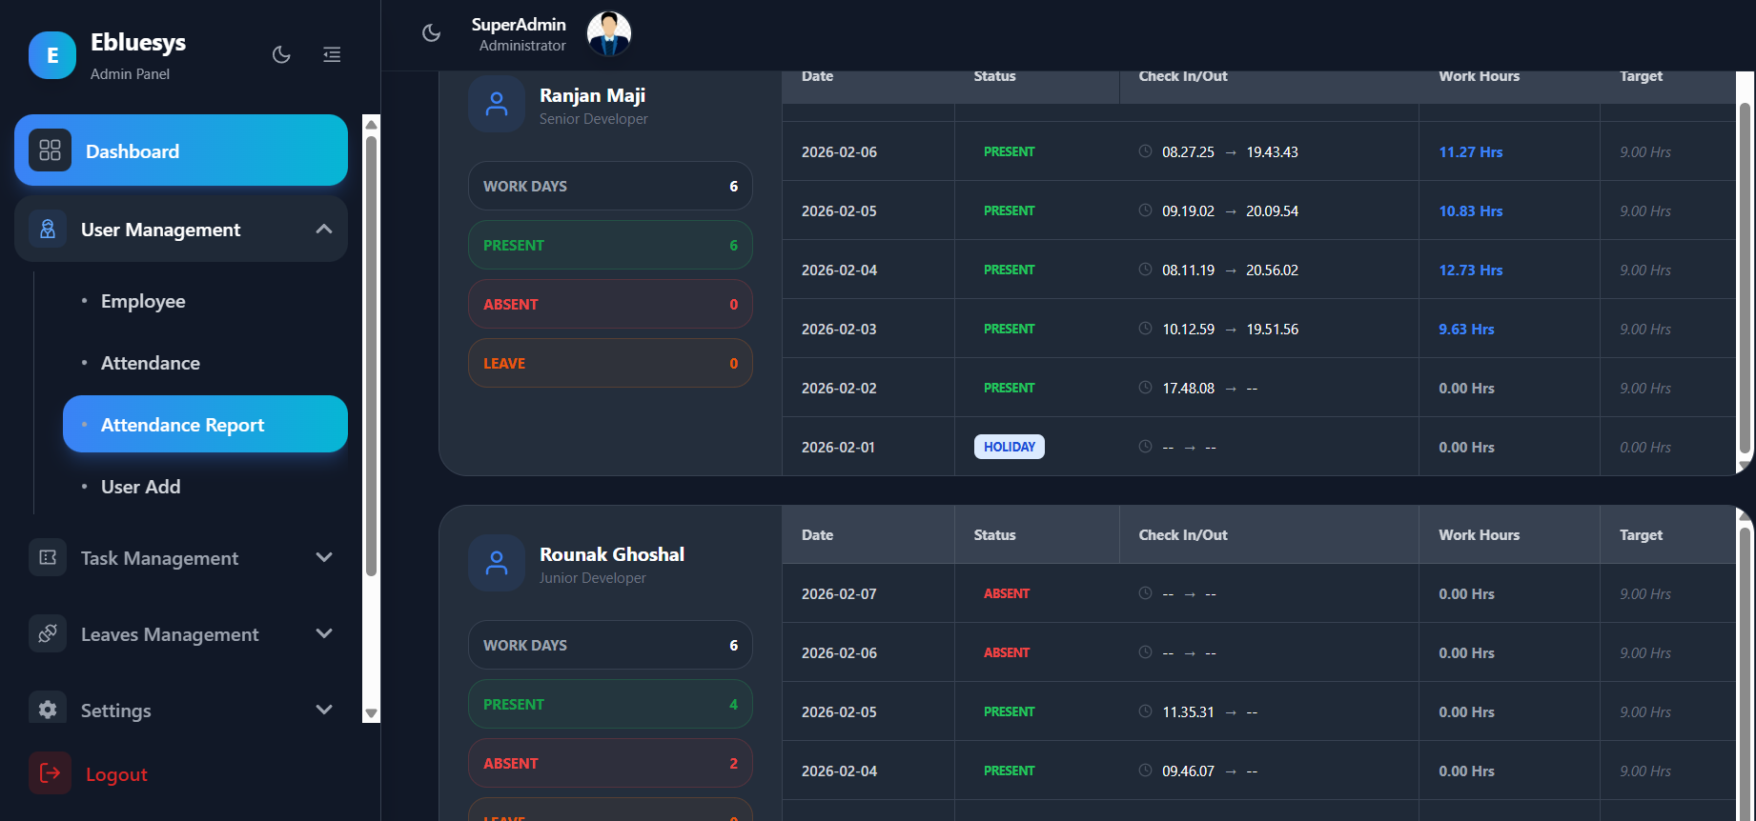This screenshot has width=1756, height=821.
Task: Open the Attendance menu item
Action: 151,363
